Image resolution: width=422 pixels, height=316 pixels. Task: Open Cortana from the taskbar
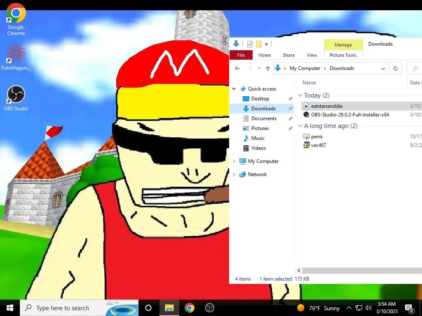[x=148, y=308]
